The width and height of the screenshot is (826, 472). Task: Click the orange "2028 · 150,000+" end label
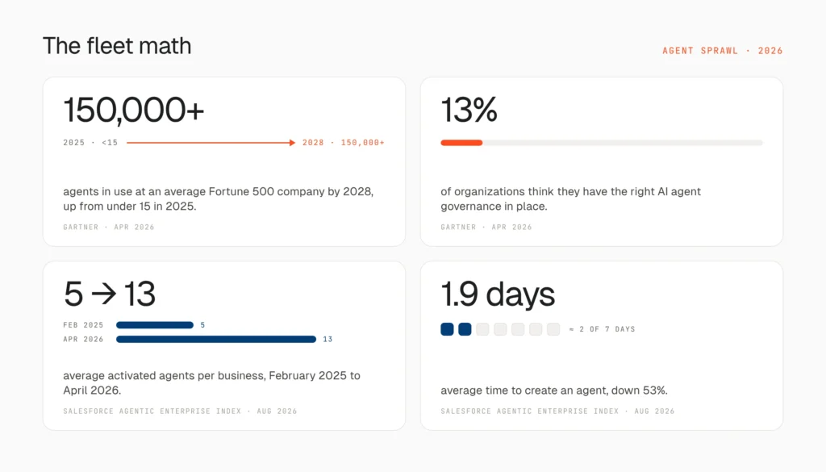click(343, 143)
